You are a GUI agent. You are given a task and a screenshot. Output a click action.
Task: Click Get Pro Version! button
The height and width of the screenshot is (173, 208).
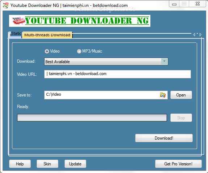coord(178,164)
